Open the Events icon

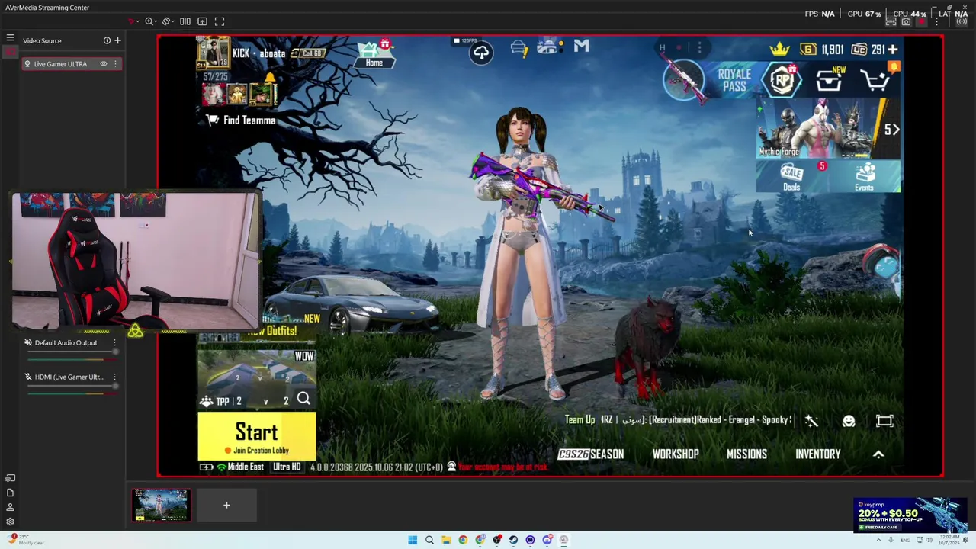tap(865, 176)
